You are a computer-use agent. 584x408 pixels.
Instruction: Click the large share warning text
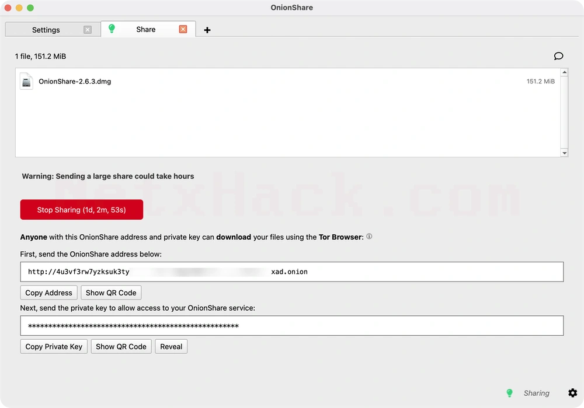[108, 176]
